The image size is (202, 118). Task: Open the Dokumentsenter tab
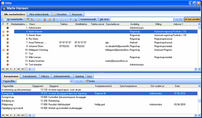click(x=62, y=76)
